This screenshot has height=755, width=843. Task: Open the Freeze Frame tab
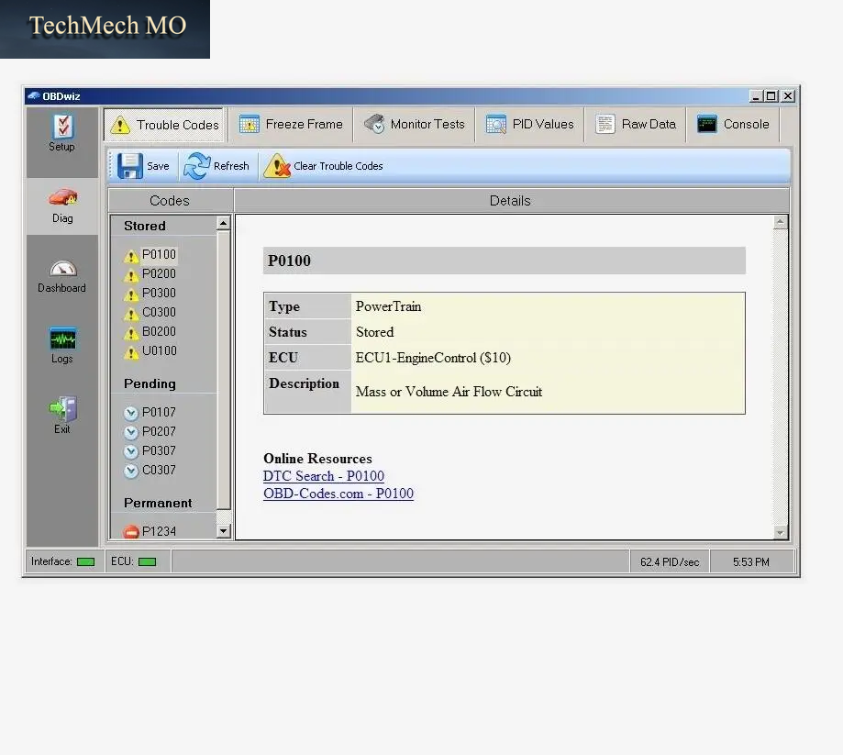tap(291, 124)
